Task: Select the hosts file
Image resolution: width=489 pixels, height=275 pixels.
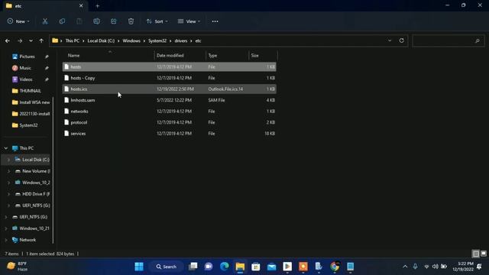Action: coord(169,66)
